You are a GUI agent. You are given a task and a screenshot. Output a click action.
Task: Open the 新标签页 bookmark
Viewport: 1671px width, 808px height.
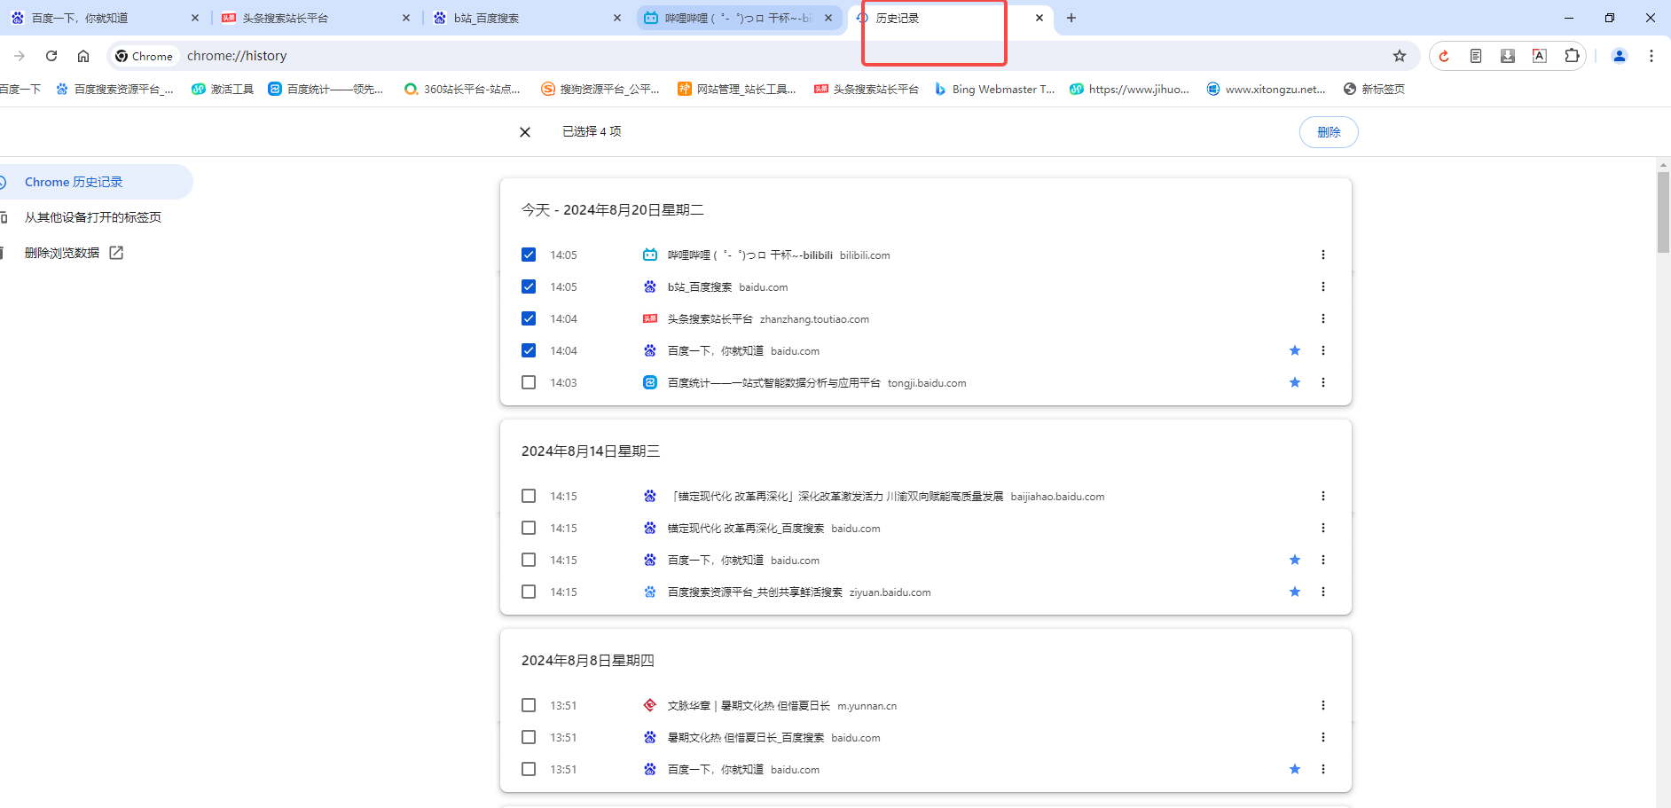(x=1374, y=89)
